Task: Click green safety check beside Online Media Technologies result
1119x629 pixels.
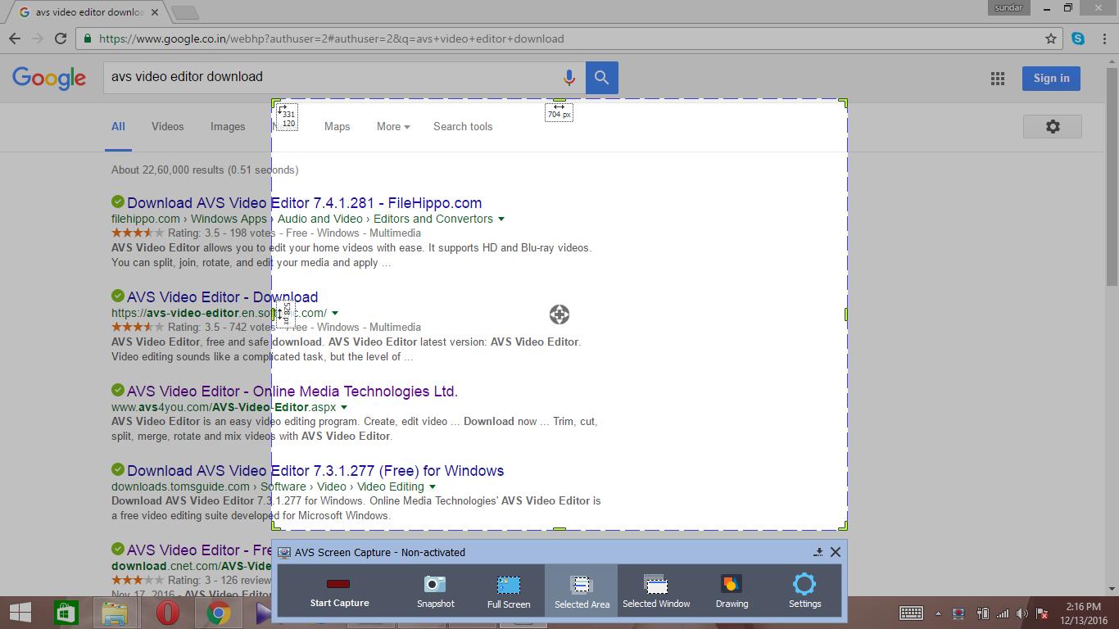Action: coord(118,390)
